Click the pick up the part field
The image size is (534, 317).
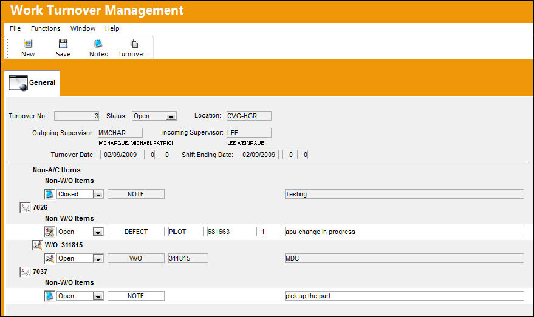point(404,296)
